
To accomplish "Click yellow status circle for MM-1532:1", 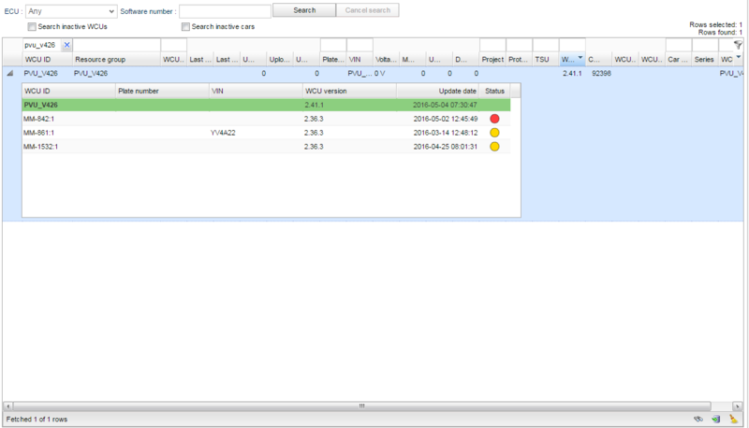I will (494, 147).
